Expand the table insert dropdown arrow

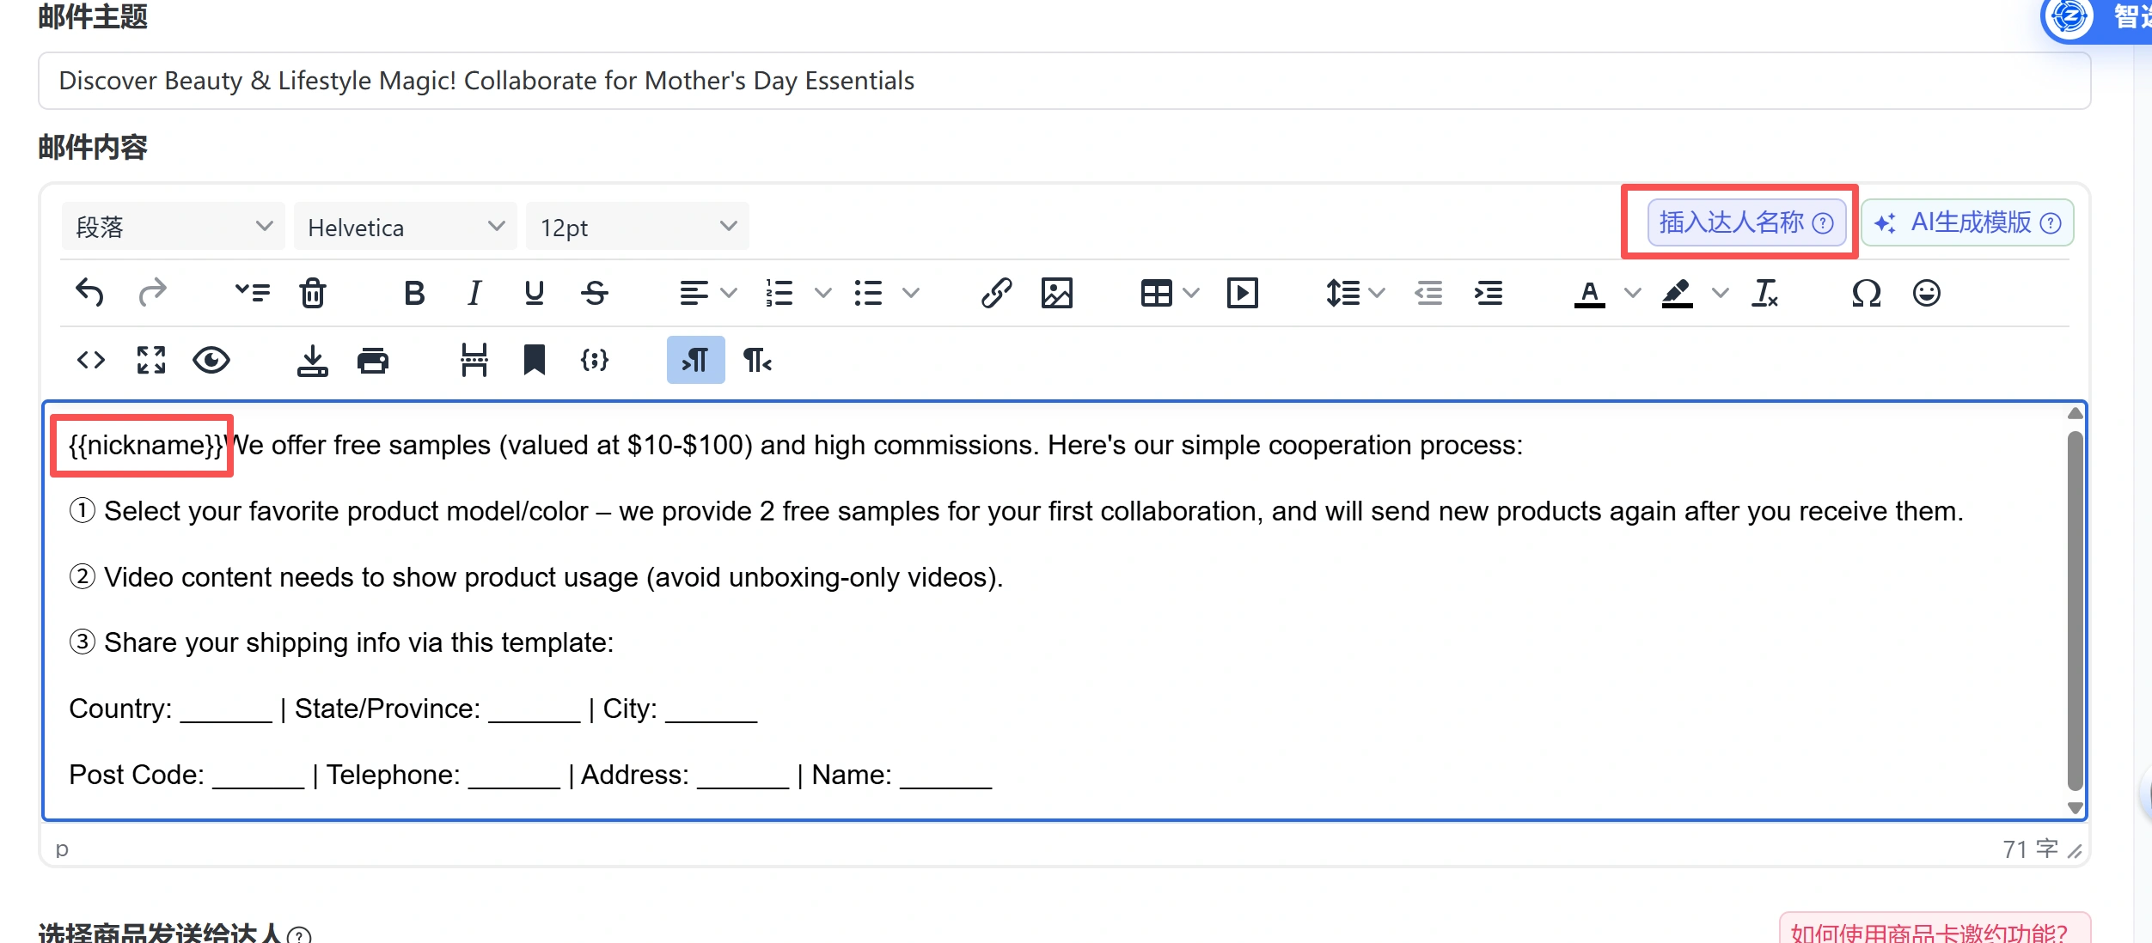(1191, 293)
